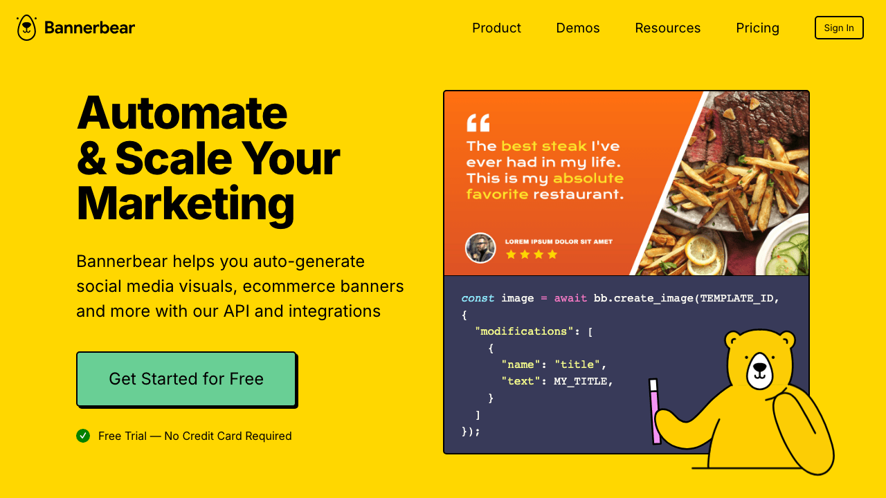Screen dimensions: 886x498
Task: Click the create_image code line
Action: coord(620,298)
